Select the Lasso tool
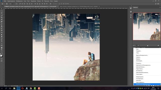The image size is (161, 90). (x=2, y=13)
